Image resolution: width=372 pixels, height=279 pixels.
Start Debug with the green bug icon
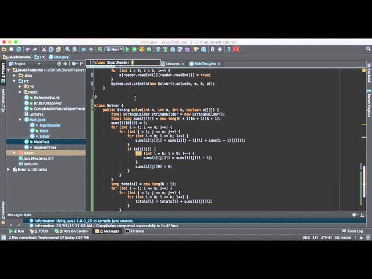point(134,49)
